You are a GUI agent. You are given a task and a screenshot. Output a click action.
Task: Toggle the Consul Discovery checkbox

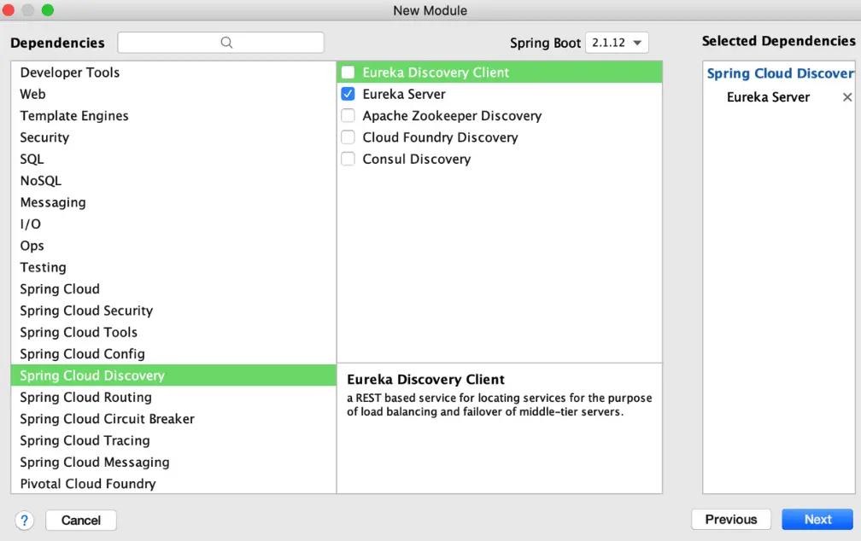348,159
